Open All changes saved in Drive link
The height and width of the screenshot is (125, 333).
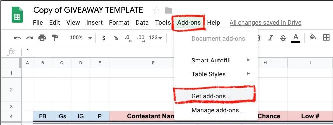click(x=265, y=22)
